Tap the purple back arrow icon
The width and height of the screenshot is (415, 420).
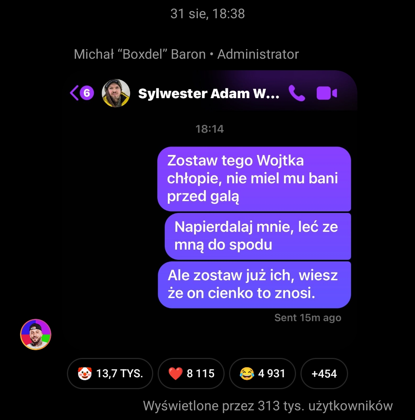tap(74, 93)
